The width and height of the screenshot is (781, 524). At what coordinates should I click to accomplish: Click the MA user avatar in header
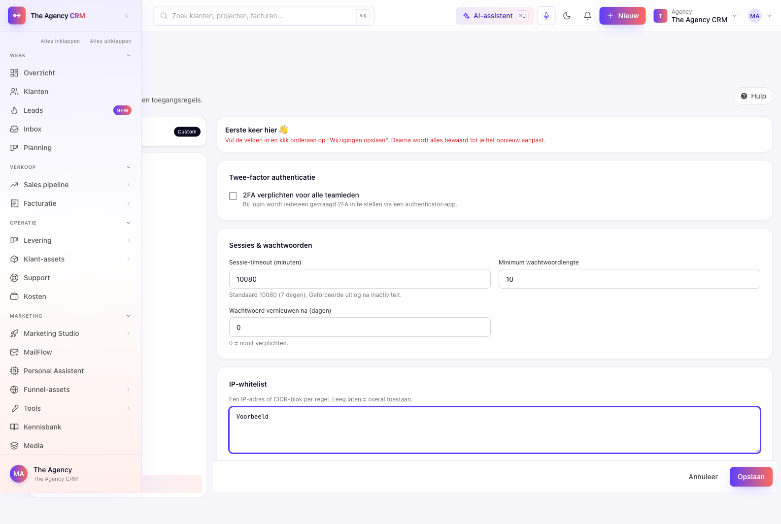point(755,16)
